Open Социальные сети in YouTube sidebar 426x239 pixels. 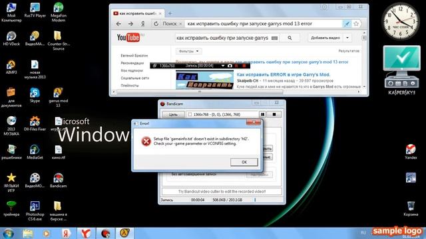tap(134, 78)
